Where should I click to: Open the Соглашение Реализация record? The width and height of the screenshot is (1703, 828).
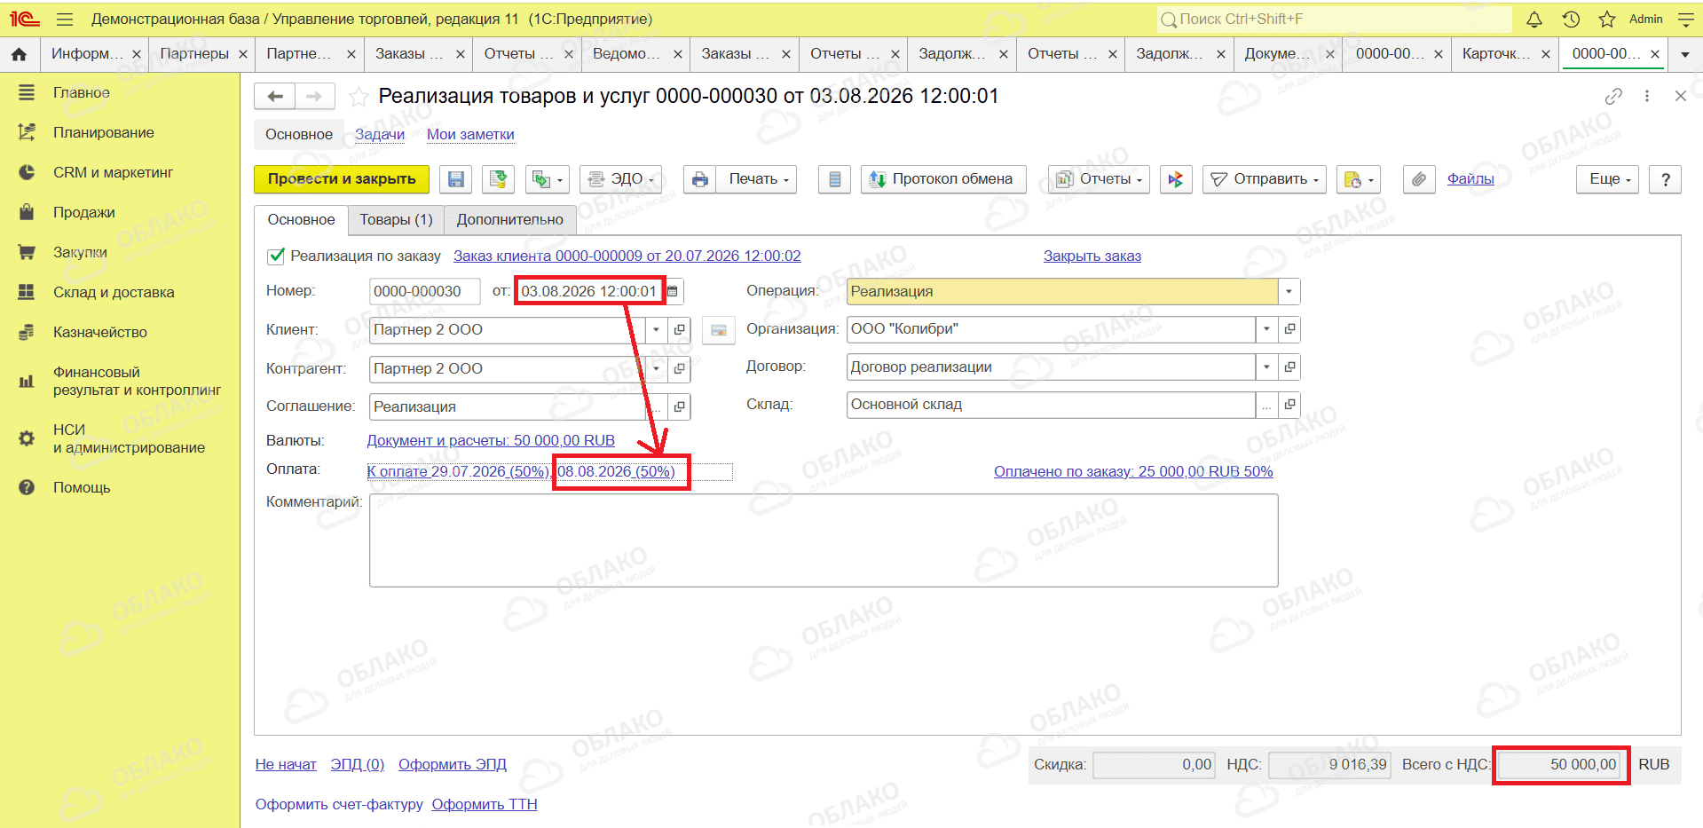680,406
